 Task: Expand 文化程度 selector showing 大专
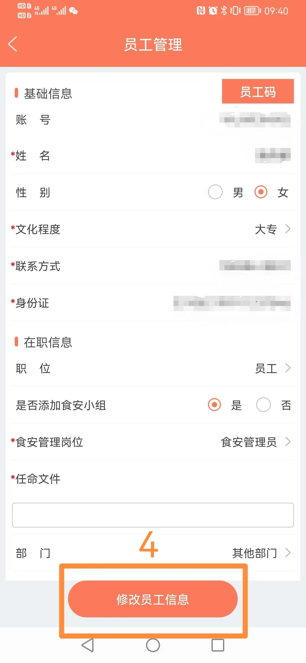pyautogui.click(x=153, y=229)
